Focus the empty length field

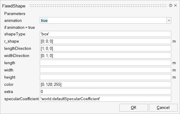coord(106,63)
